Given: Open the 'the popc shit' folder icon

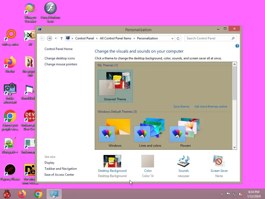Looking at the screenshot, I should tap(29, 66).
